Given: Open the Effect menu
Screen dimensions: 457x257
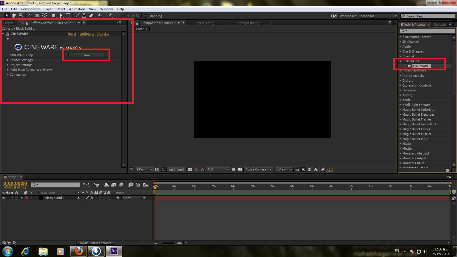Looking at the screenshot, I should tap(61, 9).
